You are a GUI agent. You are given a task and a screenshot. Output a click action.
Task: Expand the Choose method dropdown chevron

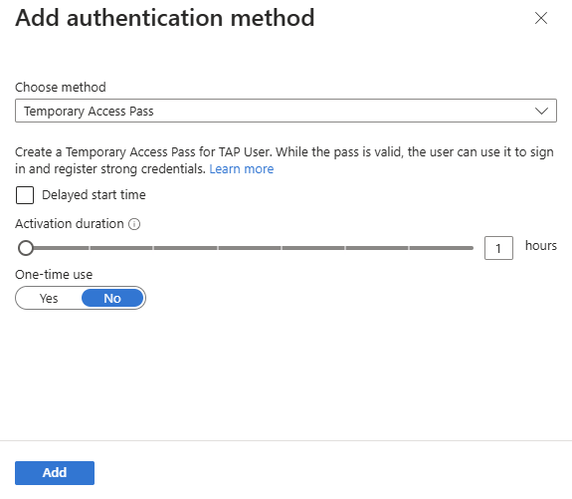(x=541, y=111)
